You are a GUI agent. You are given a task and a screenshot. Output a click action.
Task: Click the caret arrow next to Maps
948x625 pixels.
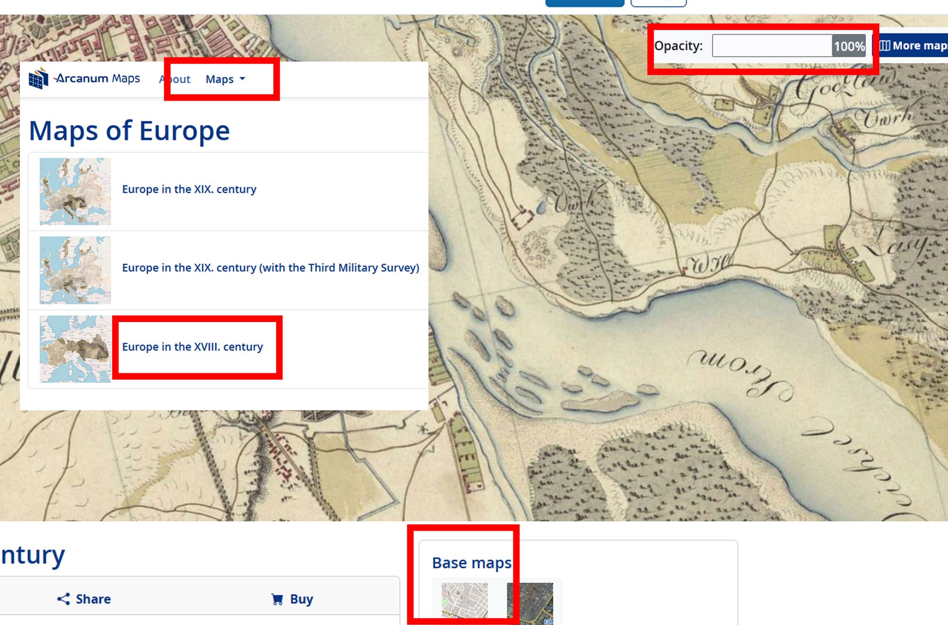pos(242,79)
